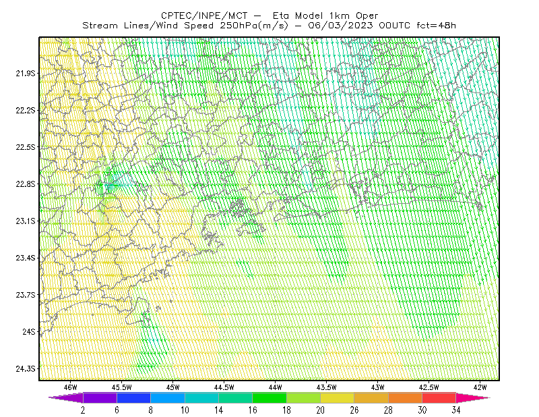539x417 pixels.
Task: Click the '45.5W' longitude label
Action: 122,387
